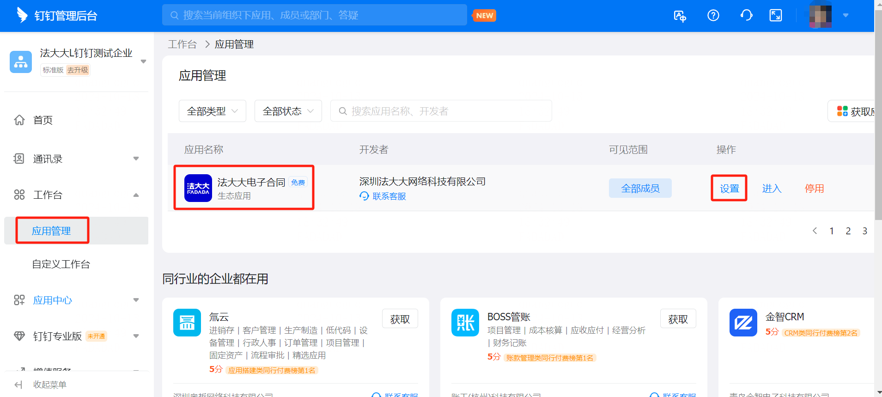This screenshot has height=397, width=882.
Task: Click the 获取应用 button
Action: [851, 111]
